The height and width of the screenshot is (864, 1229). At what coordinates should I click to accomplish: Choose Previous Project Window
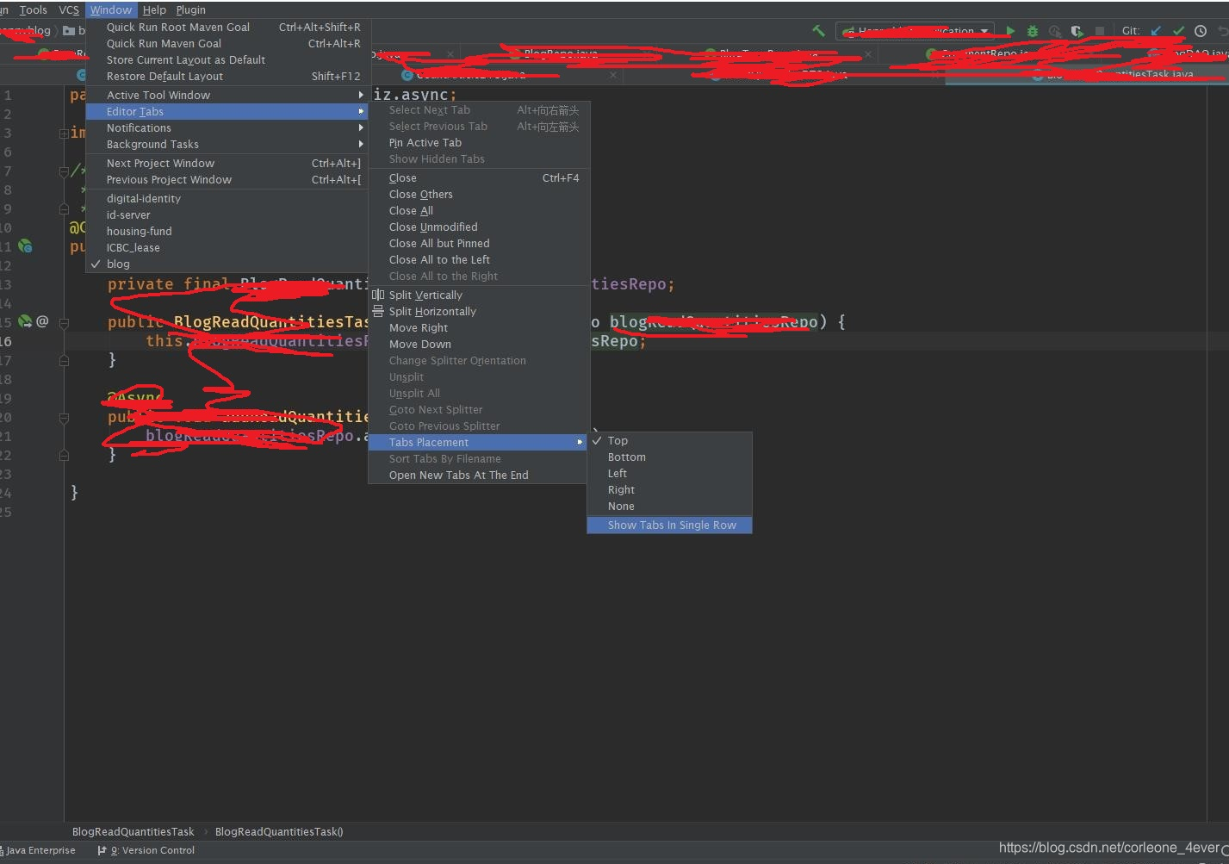[227, 179]
